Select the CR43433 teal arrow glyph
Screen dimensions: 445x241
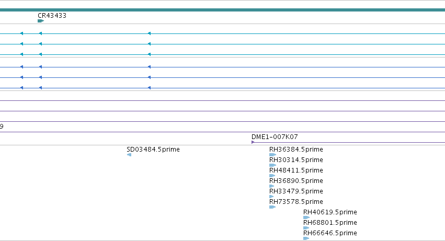click(x=41, y=21)
